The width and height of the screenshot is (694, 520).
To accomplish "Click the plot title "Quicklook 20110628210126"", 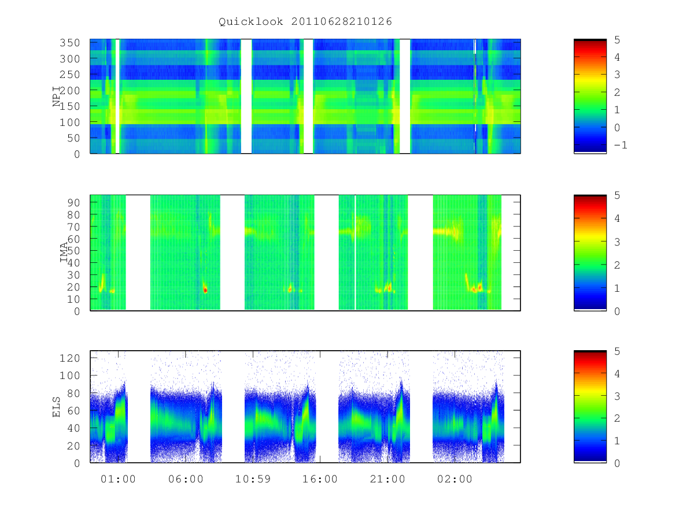I will point(305,21).
